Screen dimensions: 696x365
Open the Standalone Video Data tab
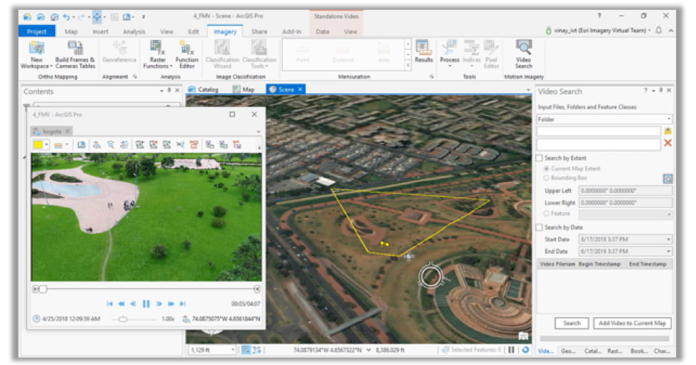(x=322, y=31)
